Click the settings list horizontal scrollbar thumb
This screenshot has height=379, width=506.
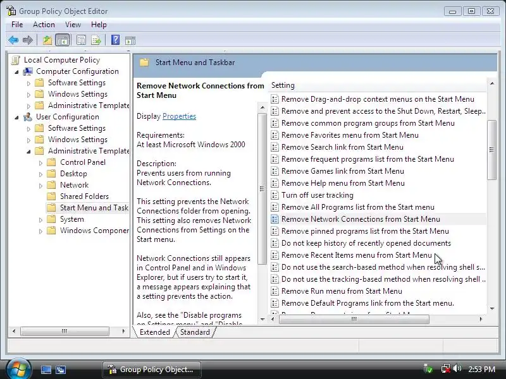click(354, 319)
